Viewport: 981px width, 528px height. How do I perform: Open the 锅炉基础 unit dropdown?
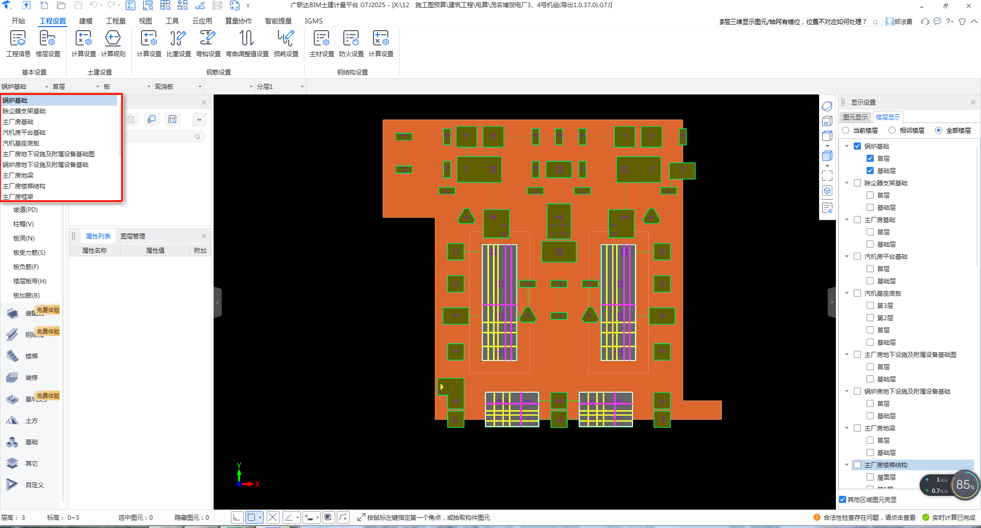pos(25,86)
